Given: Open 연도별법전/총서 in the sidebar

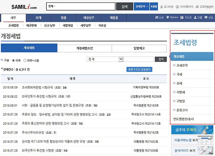Looking at the screenshot, I should (183, 119).
